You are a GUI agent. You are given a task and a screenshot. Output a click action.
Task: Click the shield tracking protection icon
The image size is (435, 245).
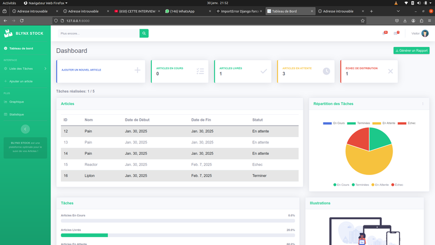[56, 21]
